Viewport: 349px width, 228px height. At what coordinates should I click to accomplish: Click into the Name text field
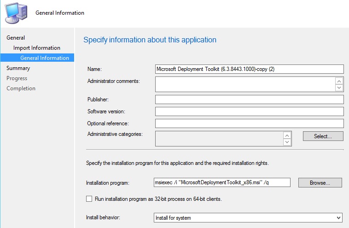[249, 69]
